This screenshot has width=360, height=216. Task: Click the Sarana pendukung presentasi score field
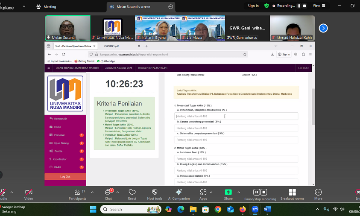236,128
